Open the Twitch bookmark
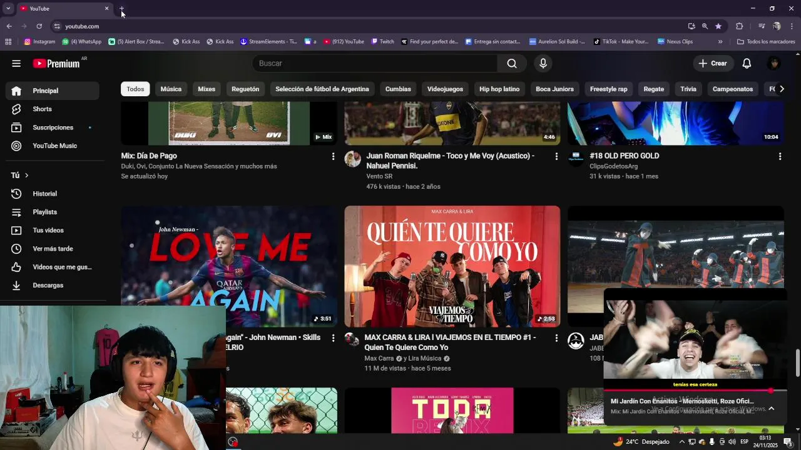 coord(382,42)
